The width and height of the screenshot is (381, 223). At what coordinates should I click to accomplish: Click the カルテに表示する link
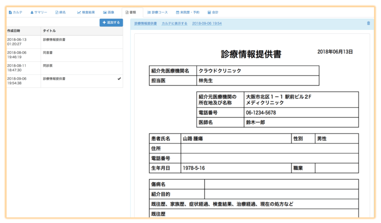[x=174, y=24]
